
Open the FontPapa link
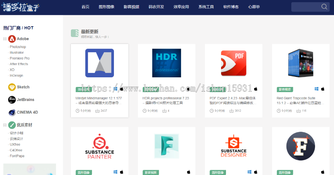[x=17, y=156]
